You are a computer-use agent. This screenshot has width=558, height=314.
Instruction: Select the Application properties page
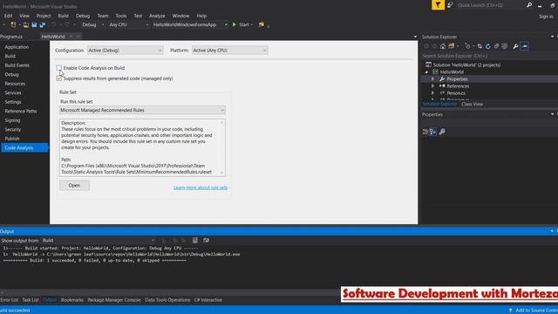17,47
